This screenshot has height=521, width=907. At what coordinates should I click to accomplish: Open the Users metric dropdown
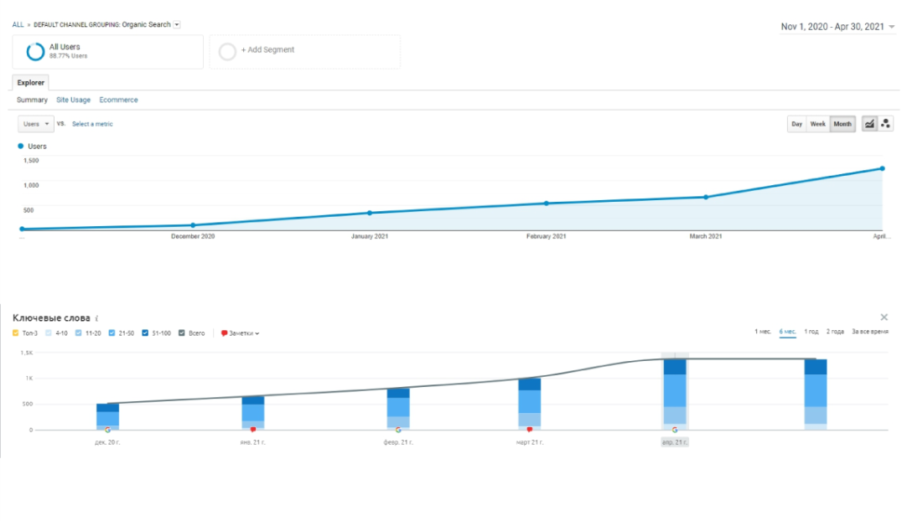(x=36, y=124)
